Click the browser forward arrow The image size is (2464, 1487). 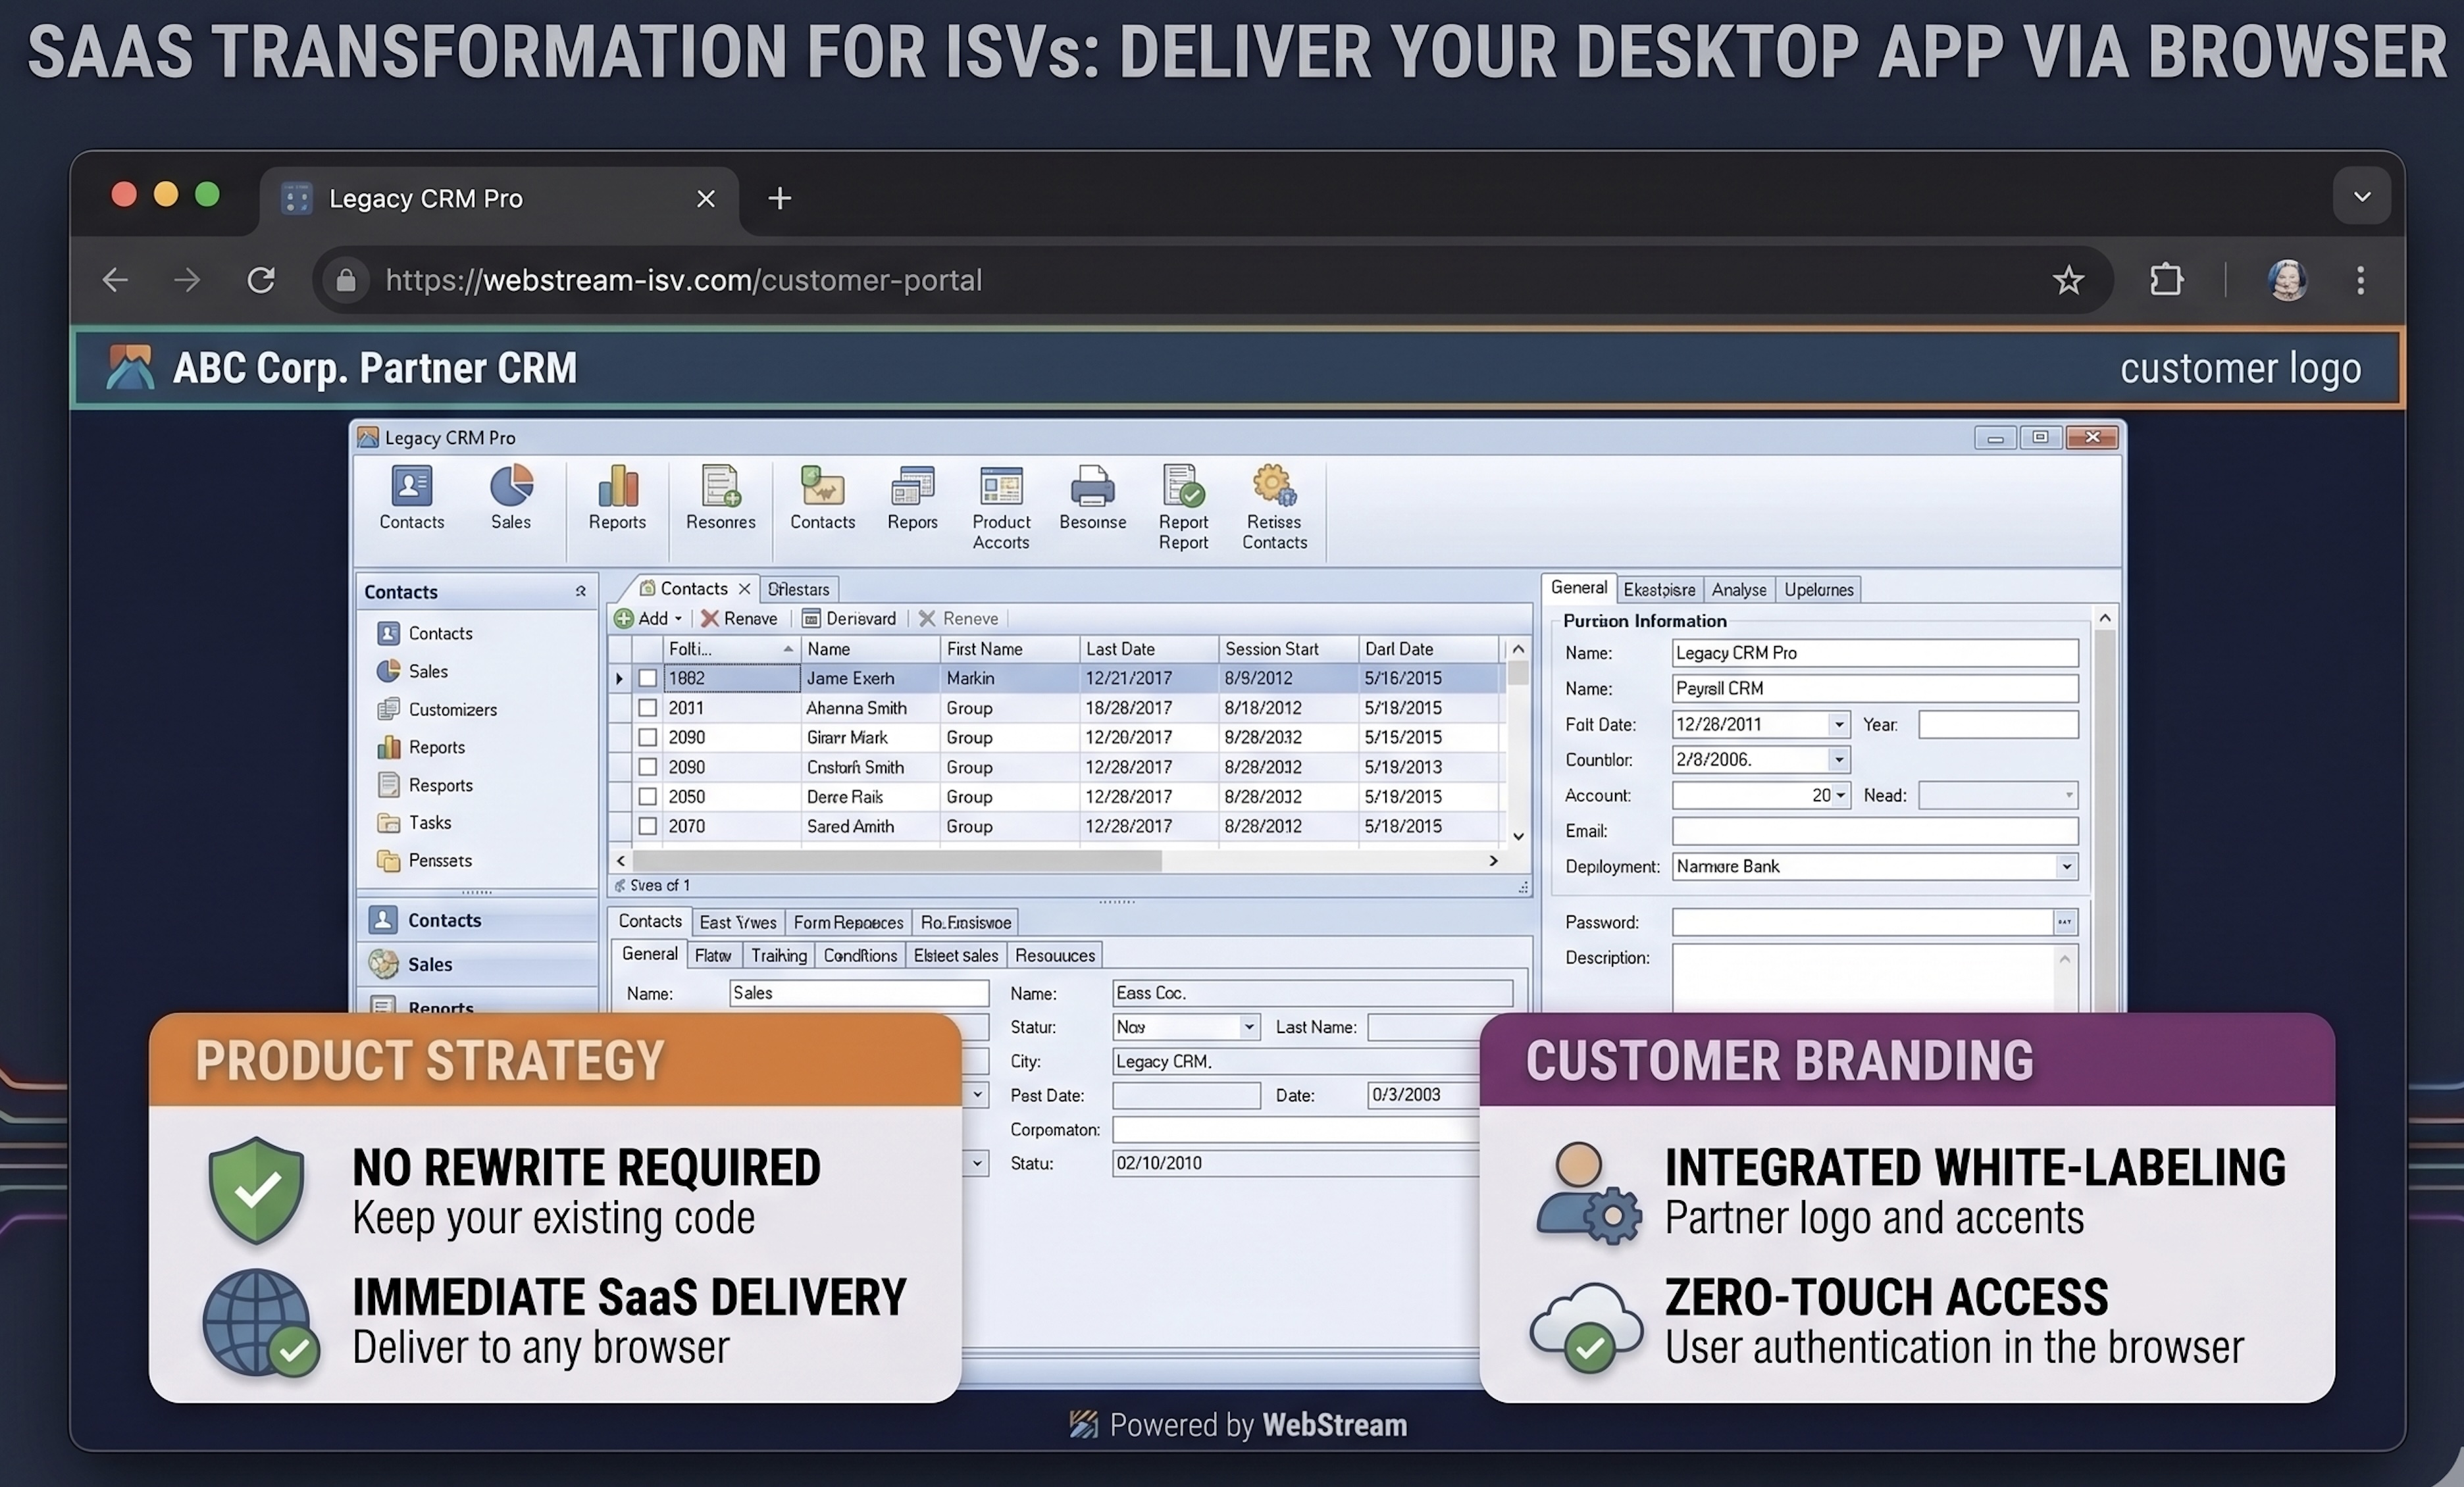click(x=187, y=280)
